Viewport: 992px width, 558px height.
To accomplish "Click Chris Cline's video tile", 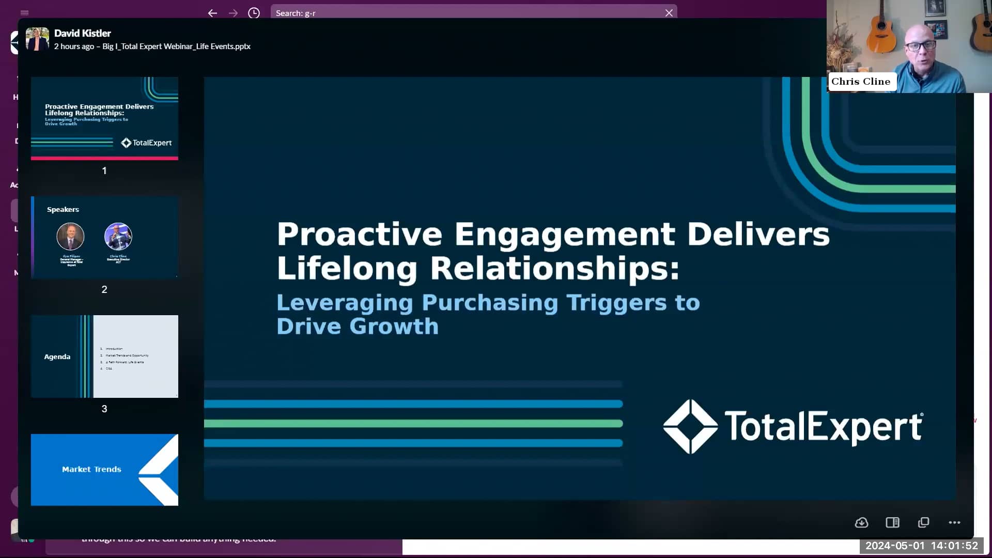I will click(x=909, y=47).
